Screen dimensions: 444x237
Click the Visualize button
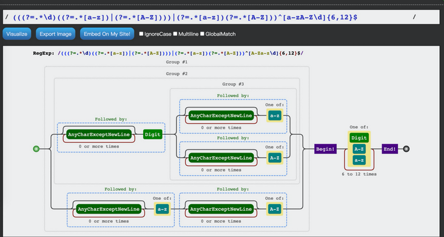point(17,34)
